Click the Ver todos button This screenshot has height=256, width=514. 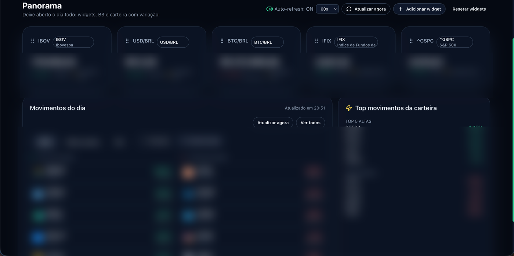coord(311,122)
